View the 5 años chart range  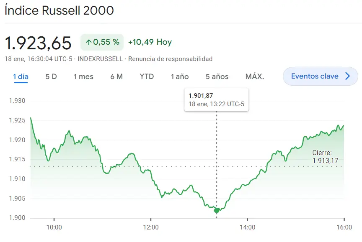click(217, 76)
